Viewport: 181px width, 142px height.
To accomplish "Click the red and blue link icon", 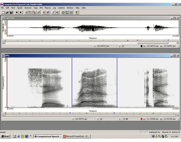I will click(x=48, y=12).
